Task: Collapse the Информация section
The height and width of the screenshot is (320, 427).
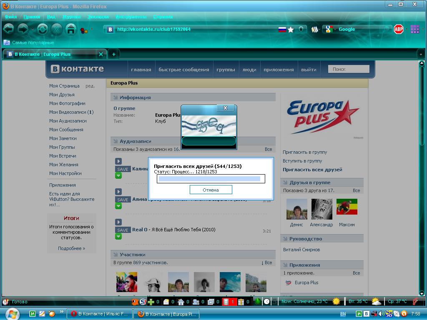Action: [x=116, y=97]
